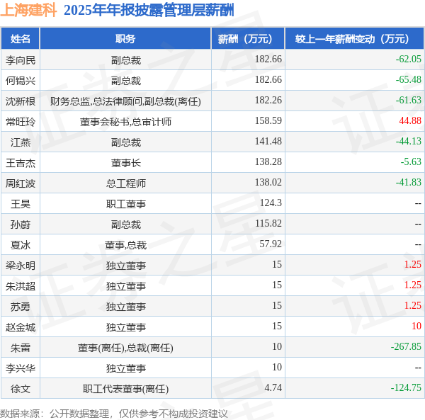425x420 pixels.
Task: Click the 上海建科 title text
Action: pos(28,10)
